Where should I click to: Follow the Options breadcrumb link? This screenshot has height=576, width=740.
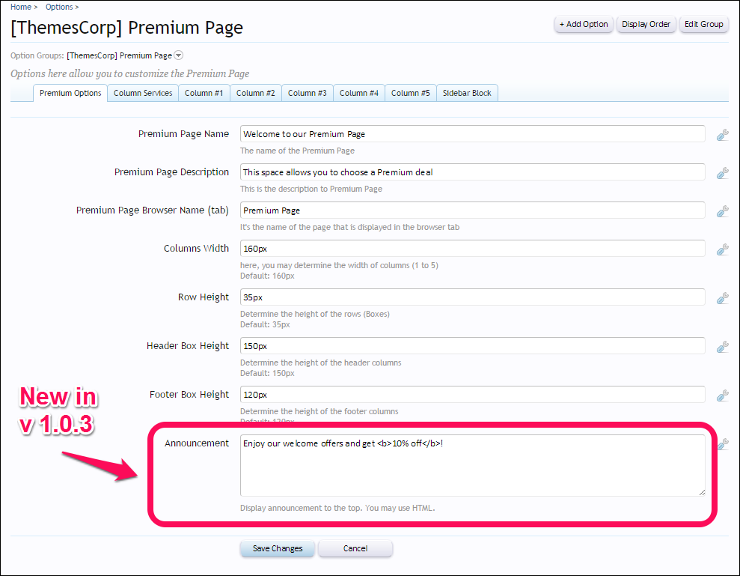click(59, 7)
